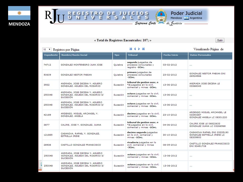Viewport: 243px width, 182px height.
Task: Click date 23-02-2012 cell
Action: pos(175,75)
